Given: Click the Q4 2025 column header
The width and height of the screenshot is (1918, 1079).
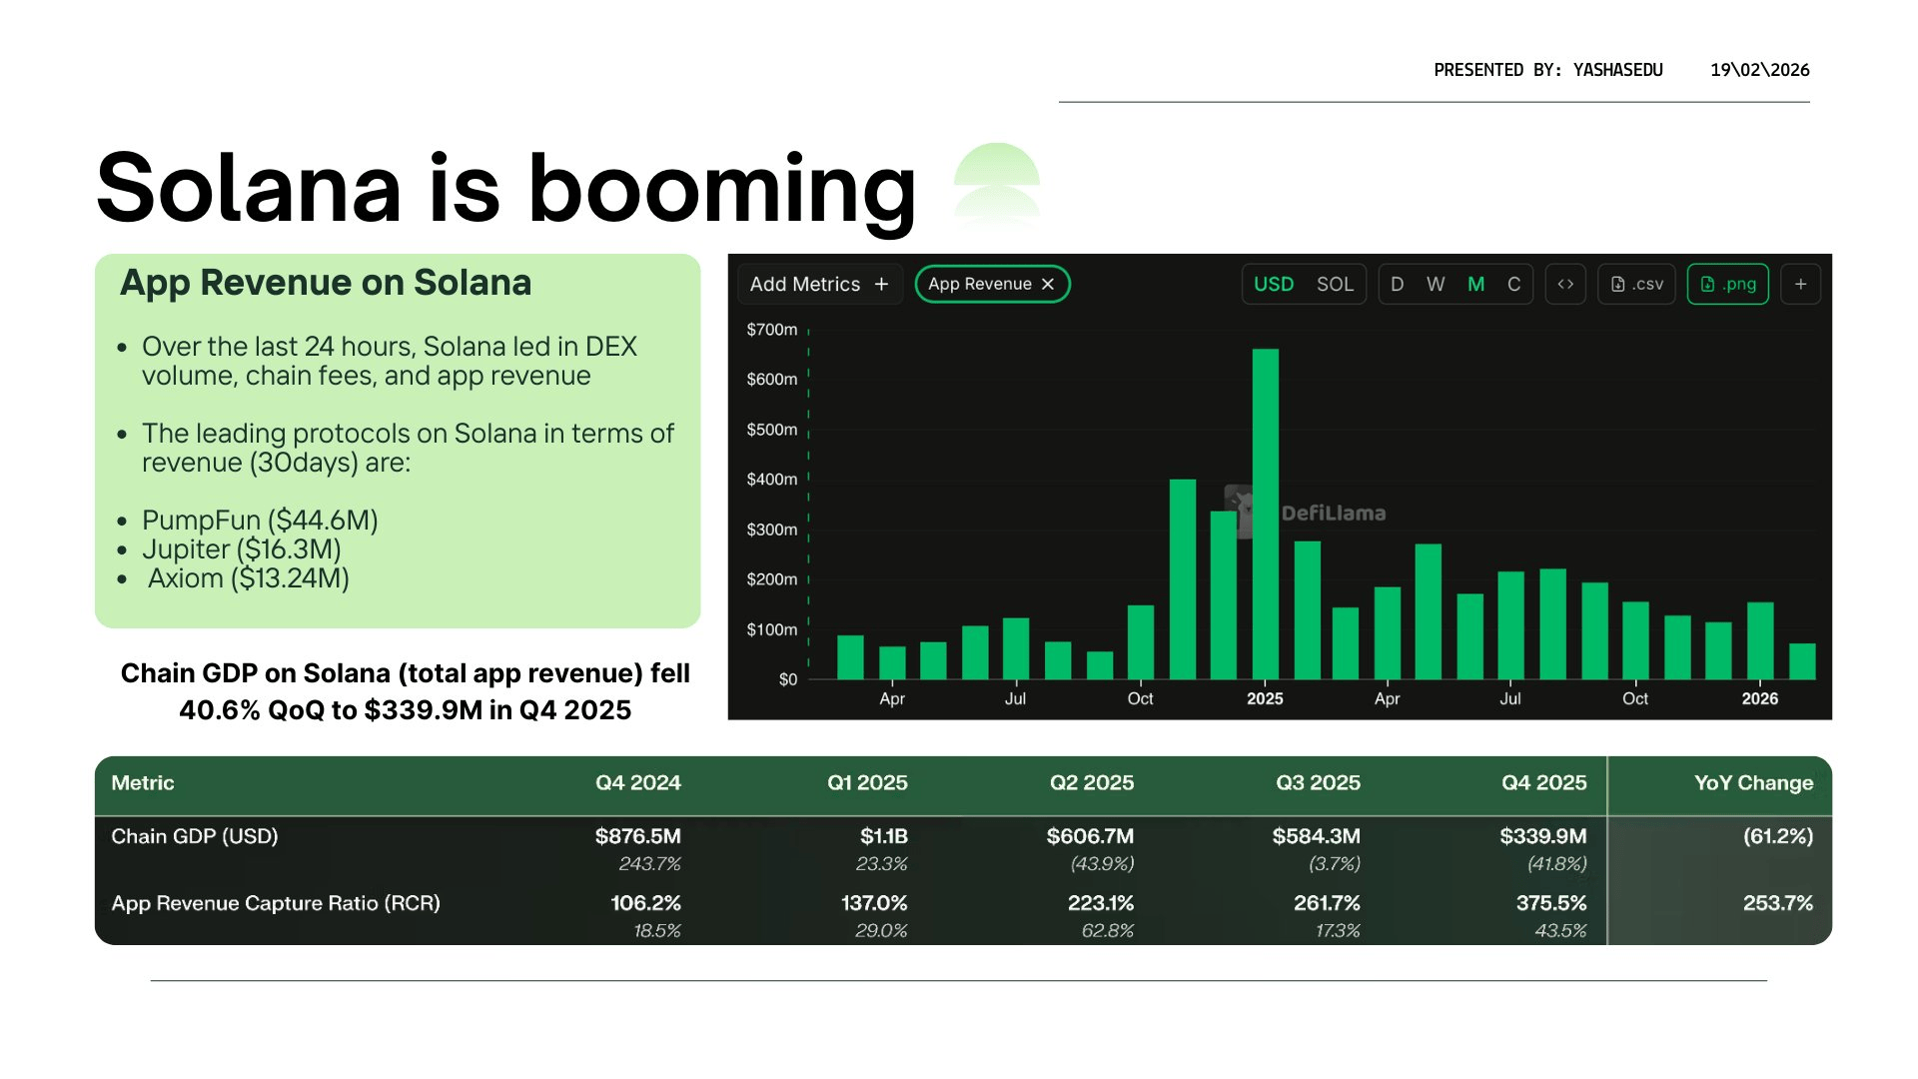Looking at the screenshot, I should [x=1543, y=783].
